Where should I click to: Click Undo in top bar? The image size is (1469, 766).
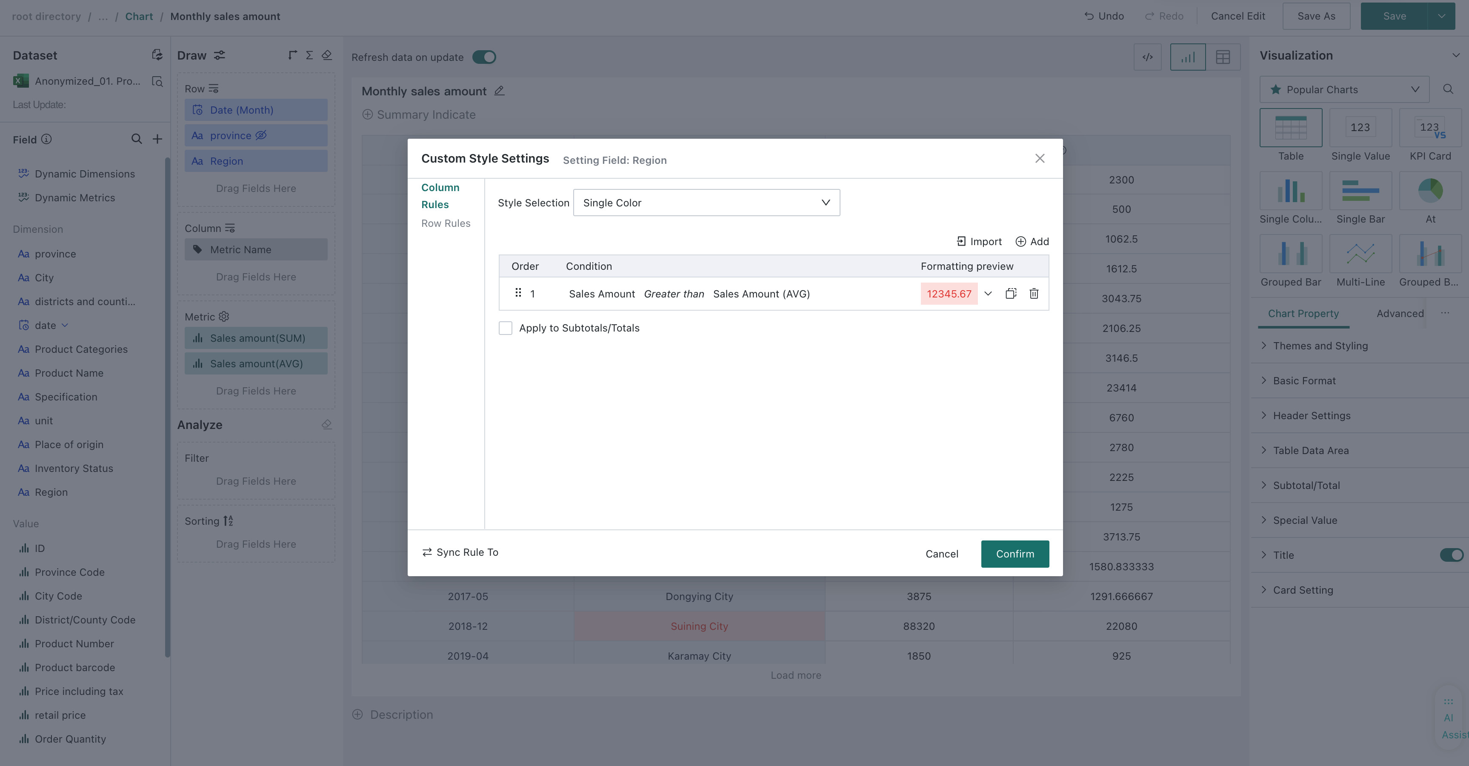click(x=1103, y=16)
